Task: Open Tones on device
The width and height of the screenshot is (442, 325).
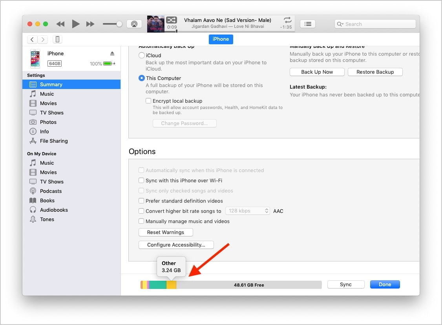Action: (x=71, y=220)
